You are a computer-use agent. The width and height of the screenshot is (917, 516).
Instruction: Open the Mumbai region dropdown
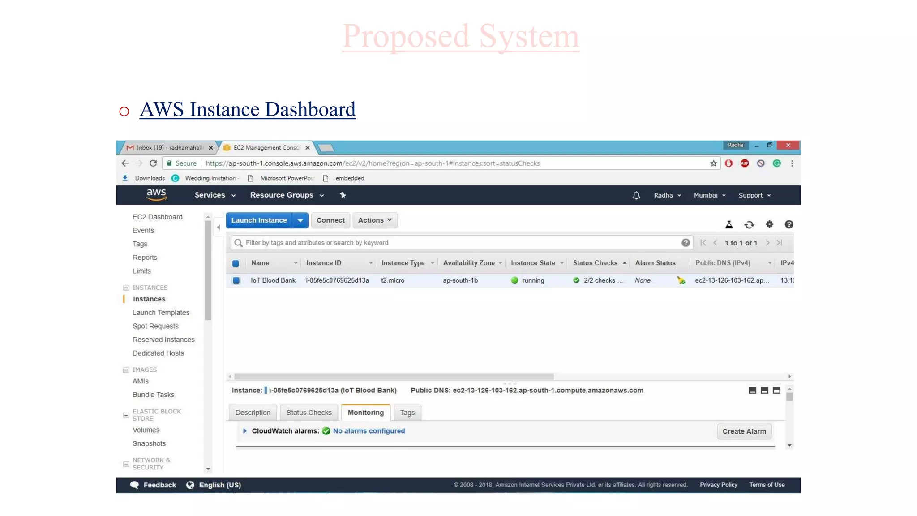click(x=710, y=195)
